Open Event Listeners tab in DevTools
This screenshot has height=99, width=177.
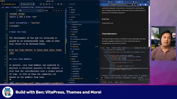[118, 78]
